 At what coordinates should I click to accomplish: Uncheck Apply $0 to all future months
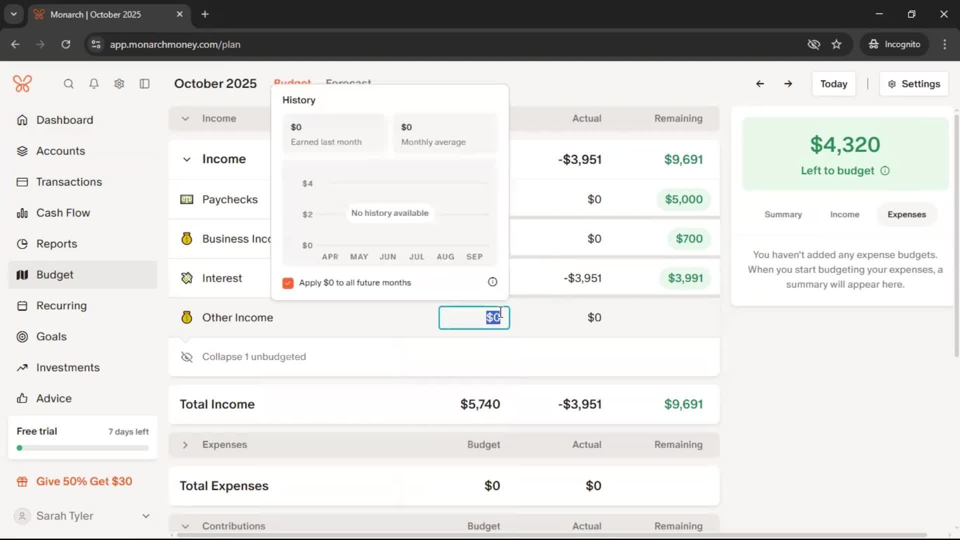288,283
